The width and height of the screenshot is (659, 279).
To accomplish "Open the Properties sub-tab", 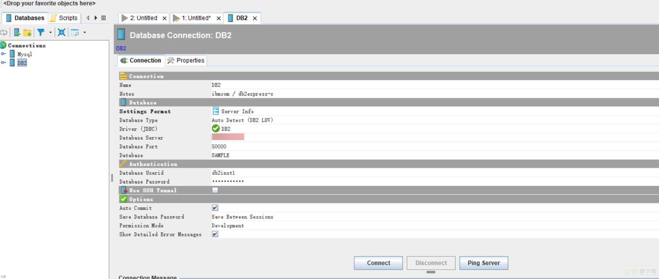I will (x=186, y=60).
